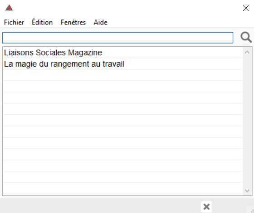
Task: Select La magie du rangement au travail
Action: (122, 64)
